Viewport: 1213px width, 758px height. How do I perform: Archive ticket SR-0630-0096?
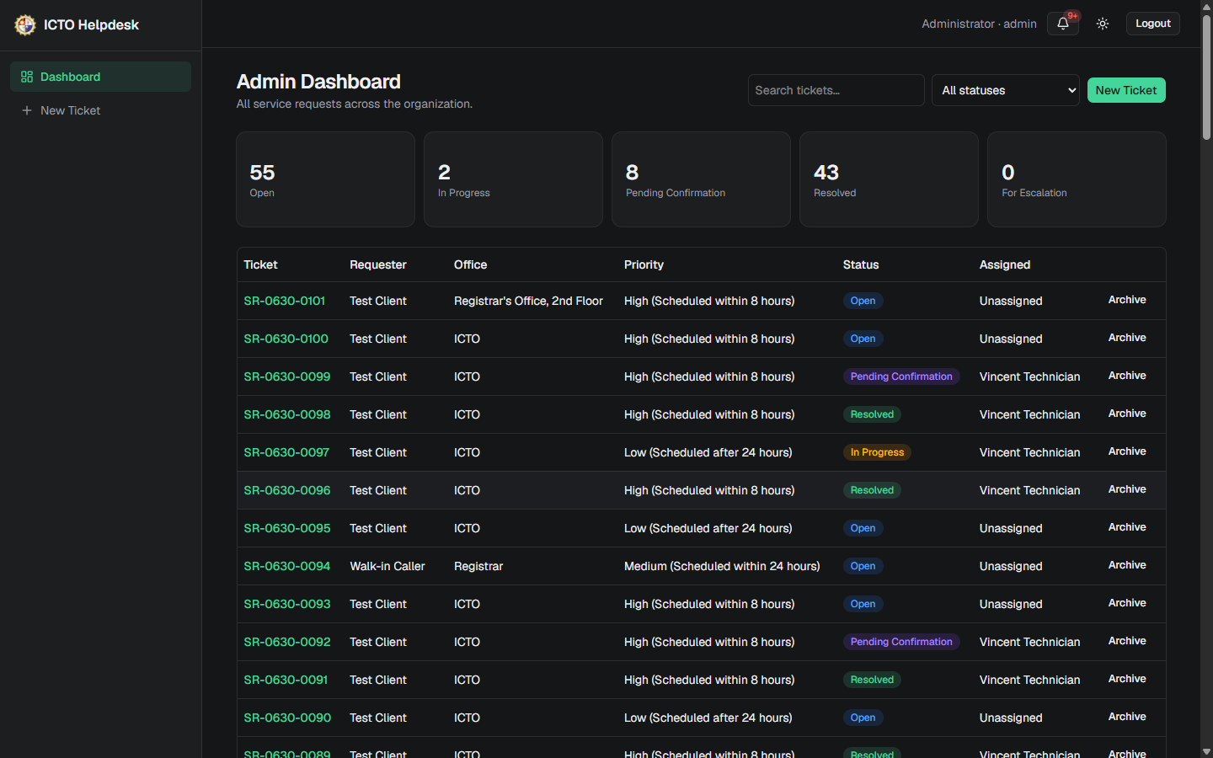[1127, 489]
